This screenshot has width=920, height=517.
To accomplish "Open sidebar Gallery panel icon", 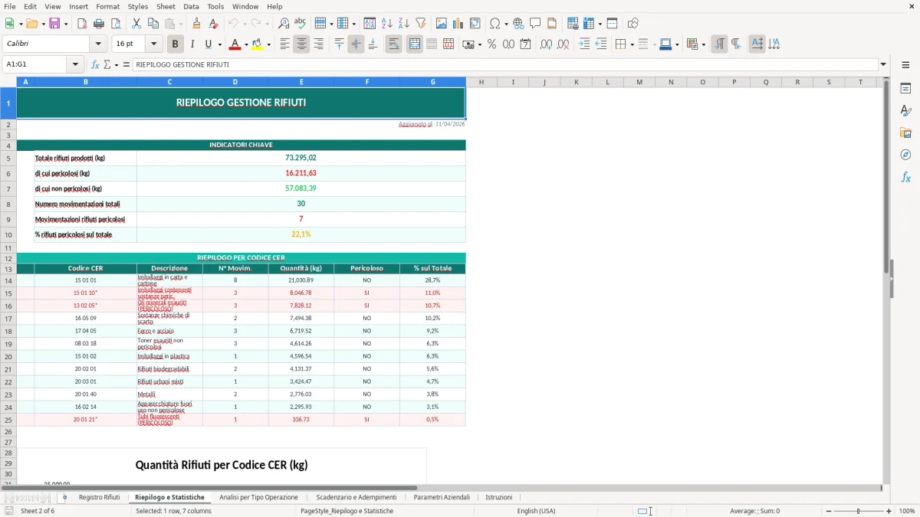I will tap(905, 133).
